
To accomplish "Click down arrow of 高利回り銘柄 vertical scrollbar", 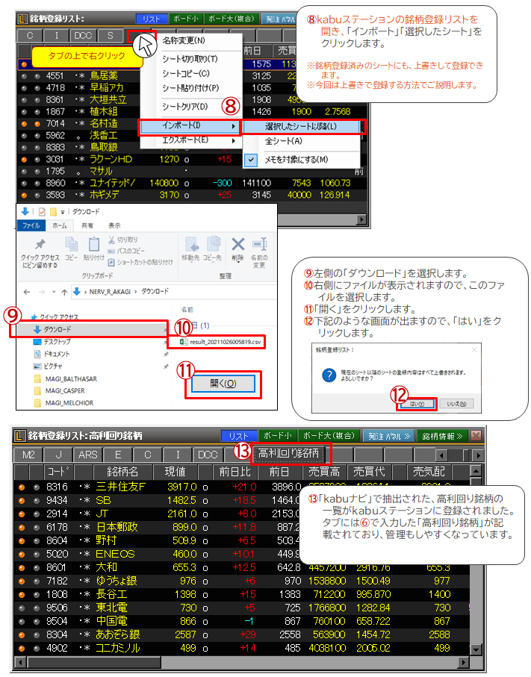I will (476, 649).
